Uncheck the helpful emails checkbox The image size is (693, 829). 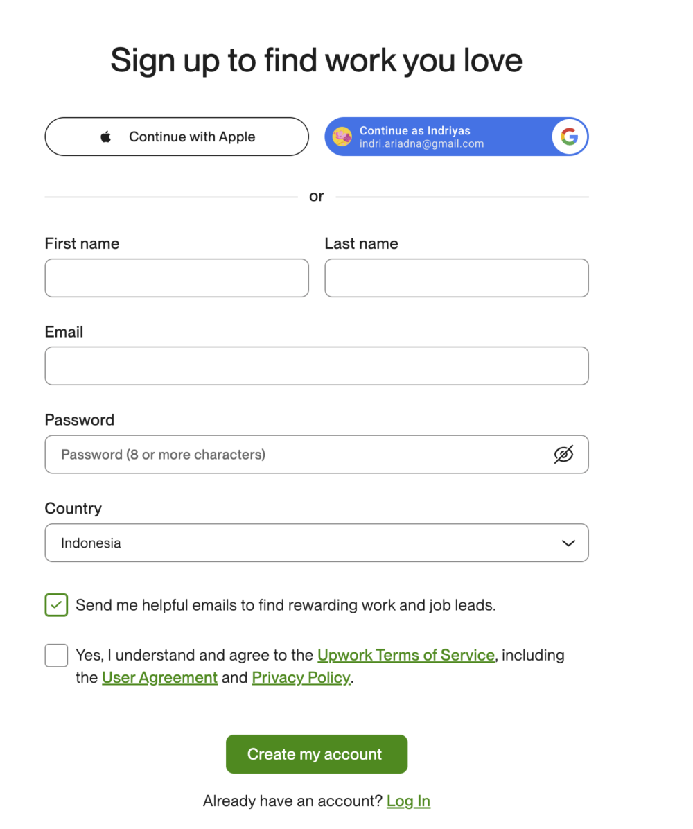56,605
